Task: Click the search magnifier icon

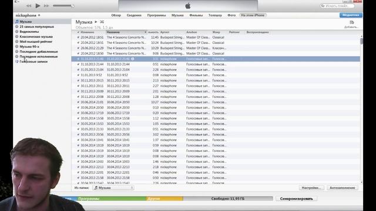Action: (x=323, y=6)
